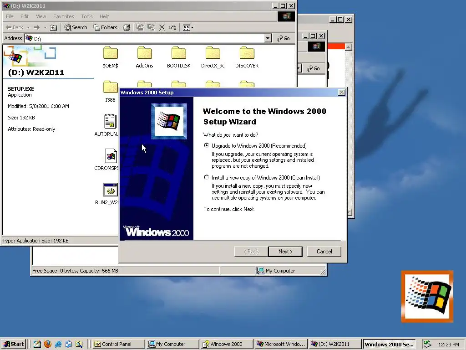Click Cancel in the Setup Wizard
This screenshot has width=466, height=350.
(324, 252)
